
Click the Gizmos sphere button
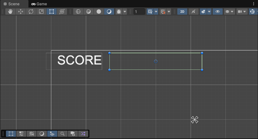(252, 12)
